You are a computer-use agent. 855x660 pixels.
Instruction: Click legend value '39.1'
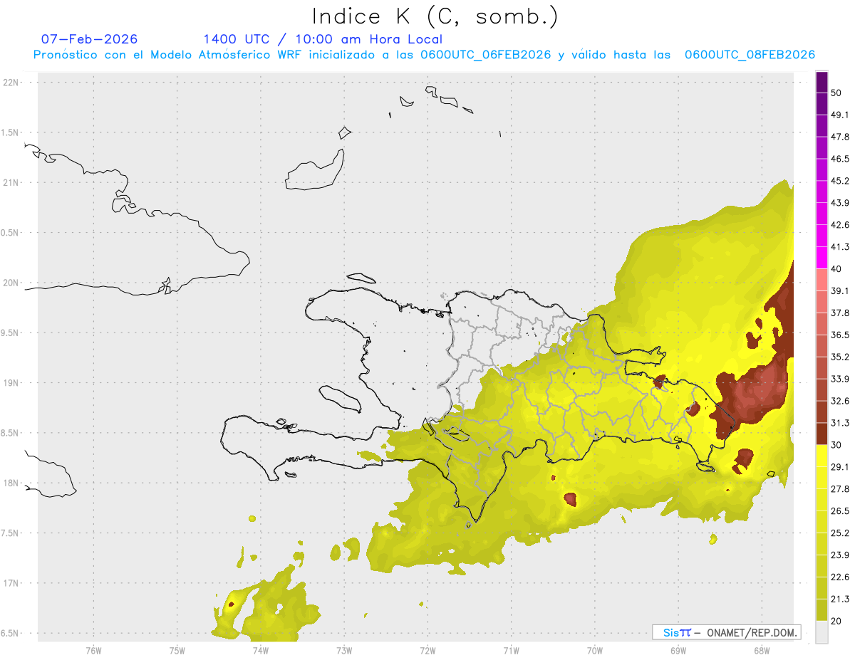pyautogui.click(x=840, y=291)
